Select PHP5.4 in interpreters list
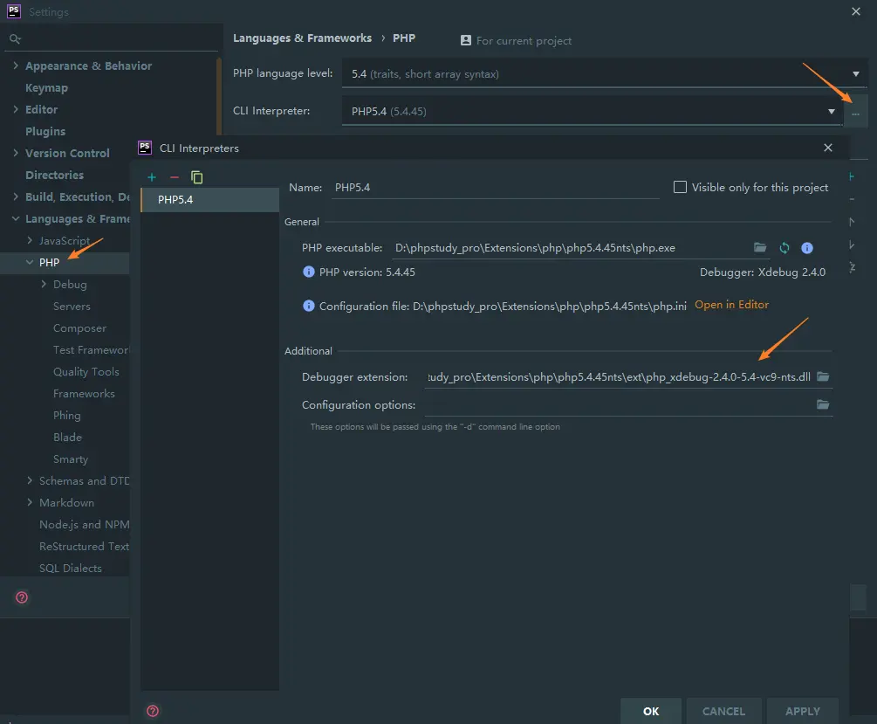The width and height of the screenshot is (877, 724). (209, 200)
